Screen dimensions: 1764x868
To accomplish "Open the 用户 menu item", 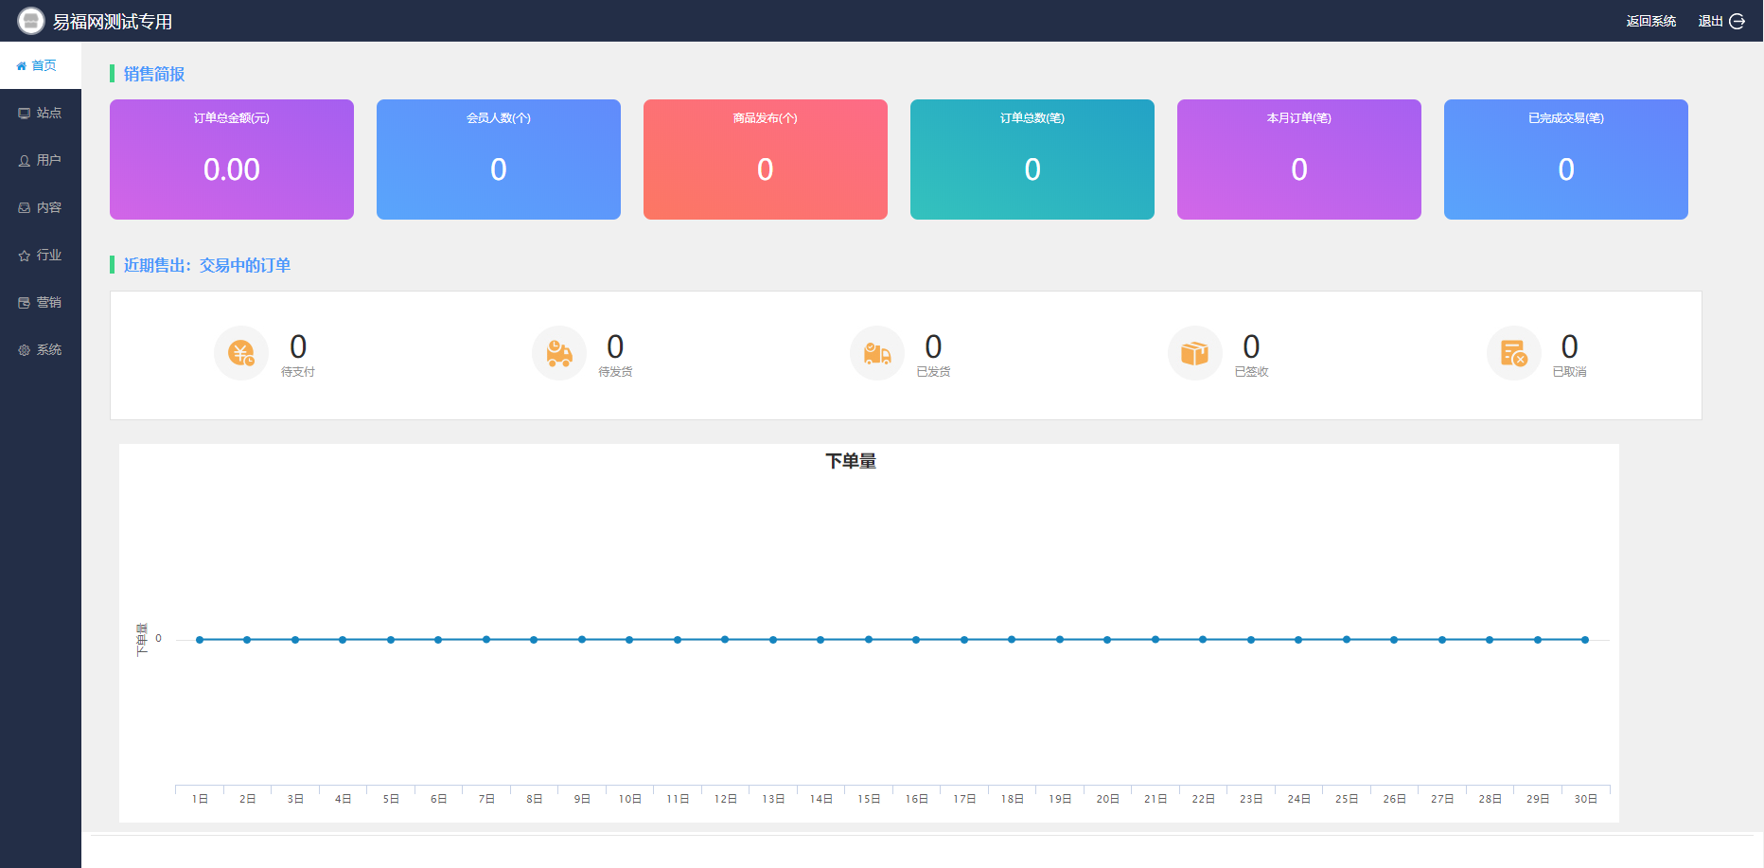I will [41, 160].
